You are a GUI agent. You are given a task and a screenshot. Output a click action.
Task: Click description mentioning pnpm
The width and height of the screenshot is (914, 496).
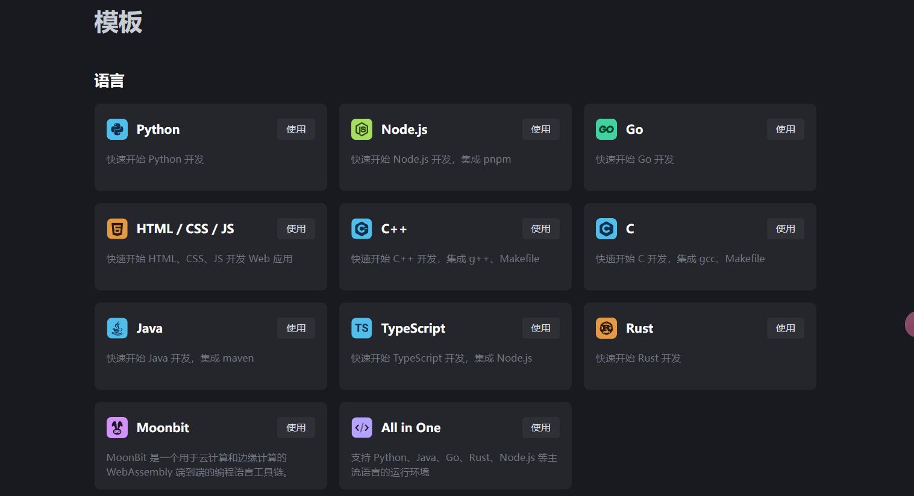tap(431, 159)
